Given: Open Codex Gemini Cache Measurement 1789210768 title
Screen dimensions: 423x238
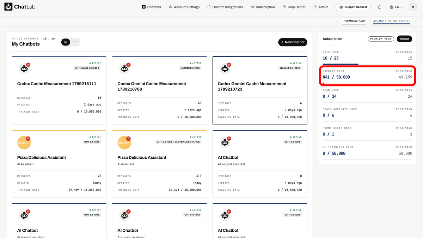Looking at the screenshot, I should 152,86.
